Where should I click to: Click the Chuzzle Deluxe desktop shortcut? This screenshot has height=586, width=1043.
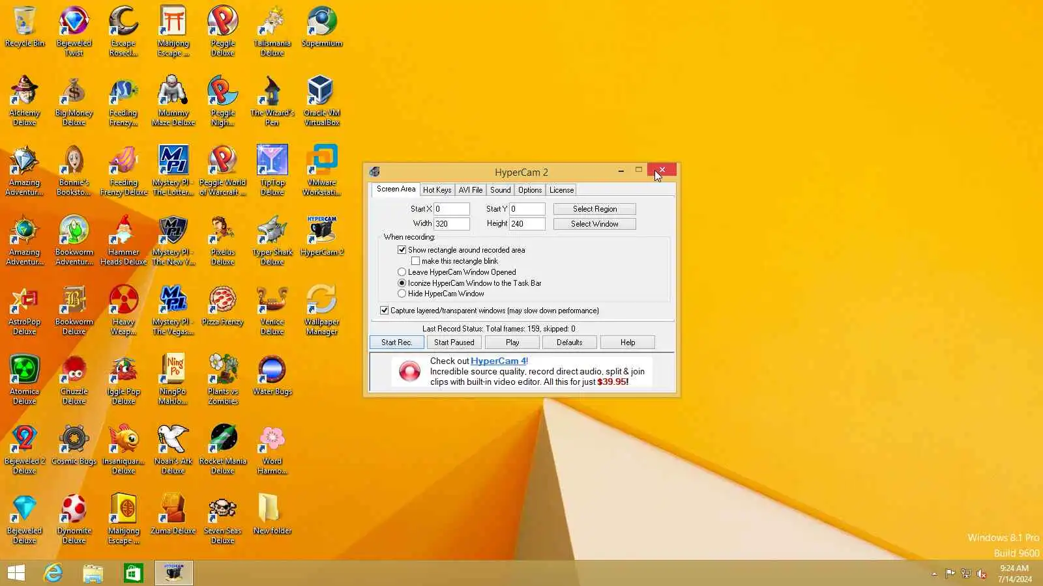point(74,380)
